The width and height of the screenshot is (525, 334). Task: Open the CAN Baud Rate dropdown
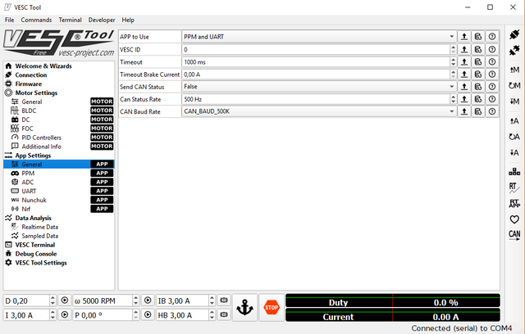319,111
